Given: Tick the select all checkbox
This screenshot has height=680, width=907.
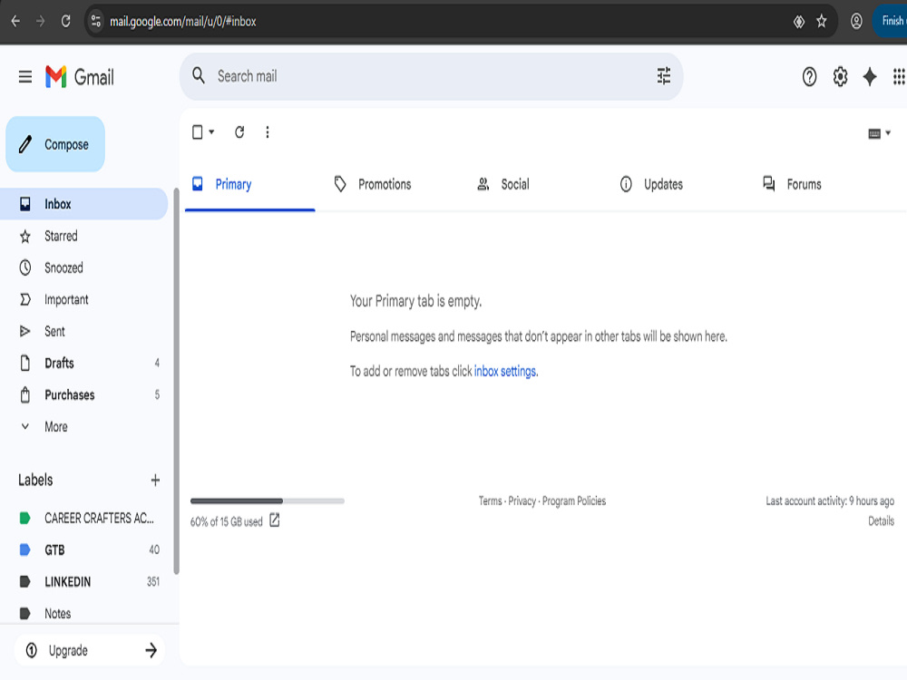Looking at the screenshot, I should click(x=197, y=132).
